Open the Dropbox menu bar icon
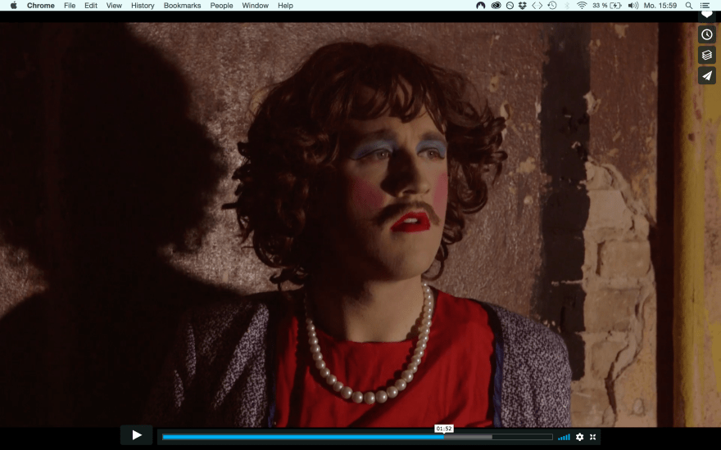This screenshot has width=721, height=450. (x=523, y=6)
